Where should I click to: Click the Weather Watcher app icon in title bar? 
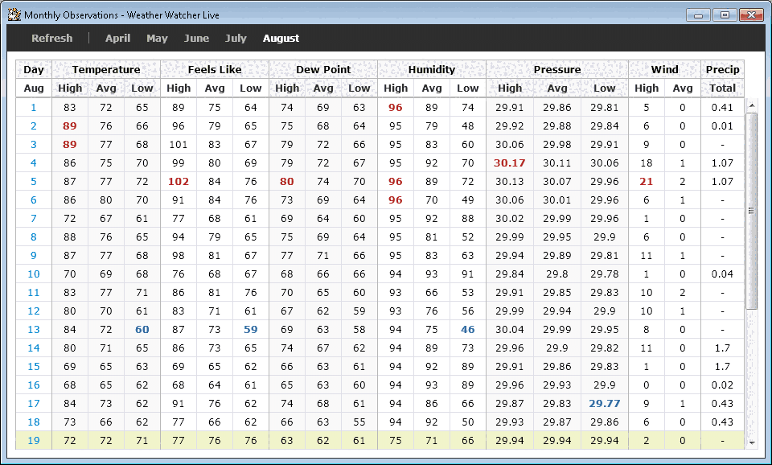click(14, 15)
